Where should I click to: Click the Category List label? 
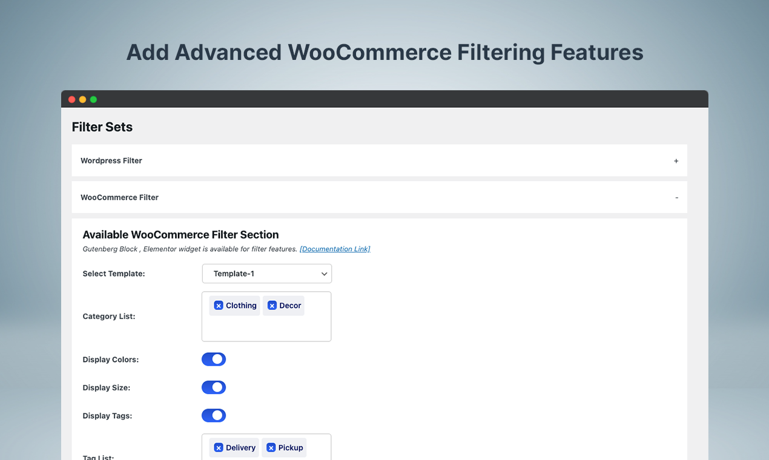(109, 317)
